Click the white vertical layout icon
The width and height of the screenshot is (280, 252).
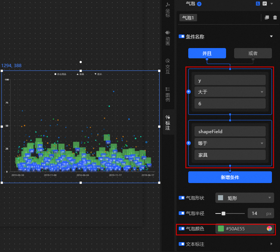[x=264, y=3]
